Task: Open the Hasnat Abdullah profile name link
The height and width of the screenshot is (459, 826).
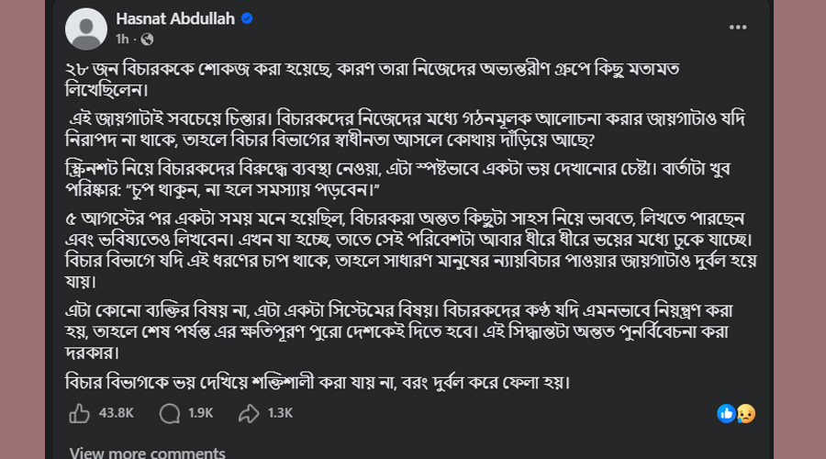Action: coord(175,18)
